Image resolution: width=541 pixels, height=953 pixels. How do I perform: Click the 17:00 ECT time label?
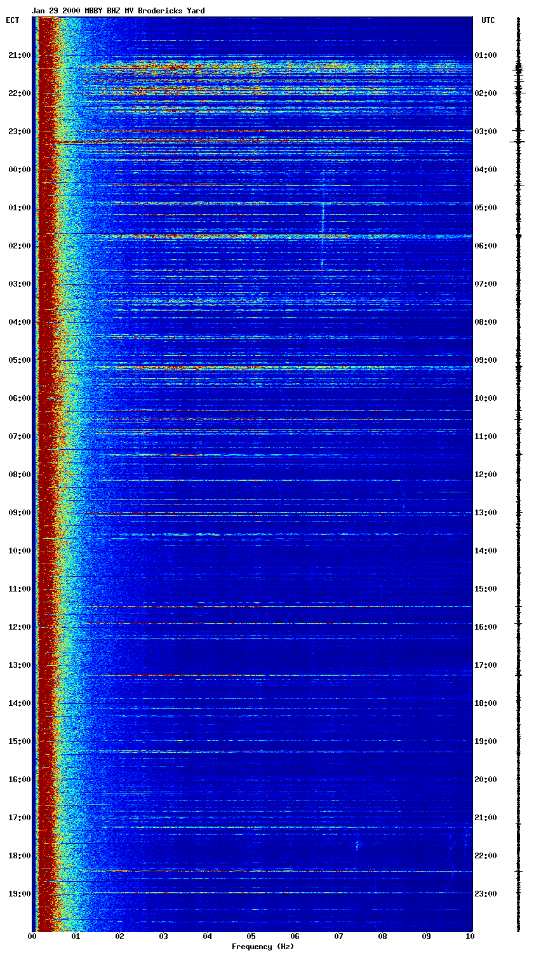tap(20, 818)
